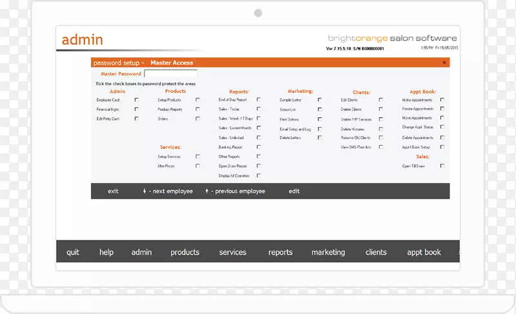Check the Banking Report box
Image resolution: width=516 pixels, height=314 pixels.
[x=259, y=147]
